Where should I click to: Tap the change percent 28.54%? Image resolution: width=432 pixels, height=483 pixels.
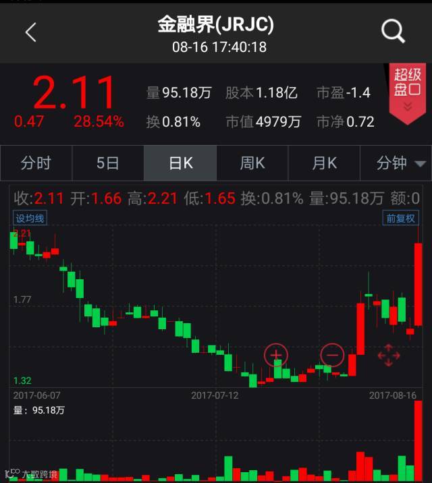tap(99, 121)
